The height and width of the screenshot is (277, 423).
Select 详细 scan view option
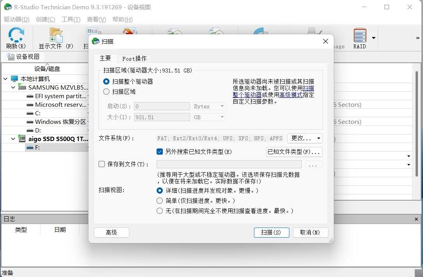pos(159,191)
